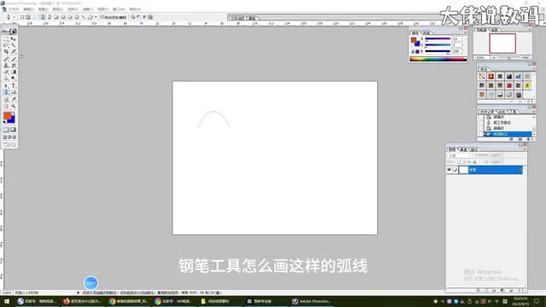Select the Notes tool
This screenshot has height=307, width=546.
6,99
